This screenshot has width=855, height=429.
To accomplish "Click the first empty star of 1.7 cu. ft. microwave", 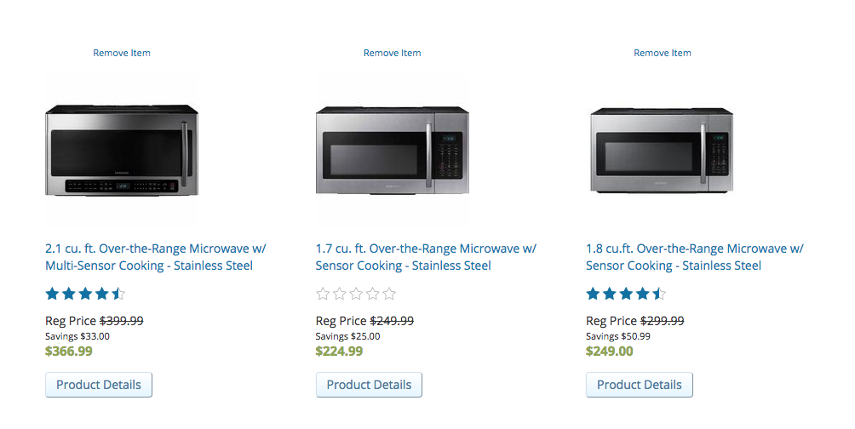I will pos(323,295).
